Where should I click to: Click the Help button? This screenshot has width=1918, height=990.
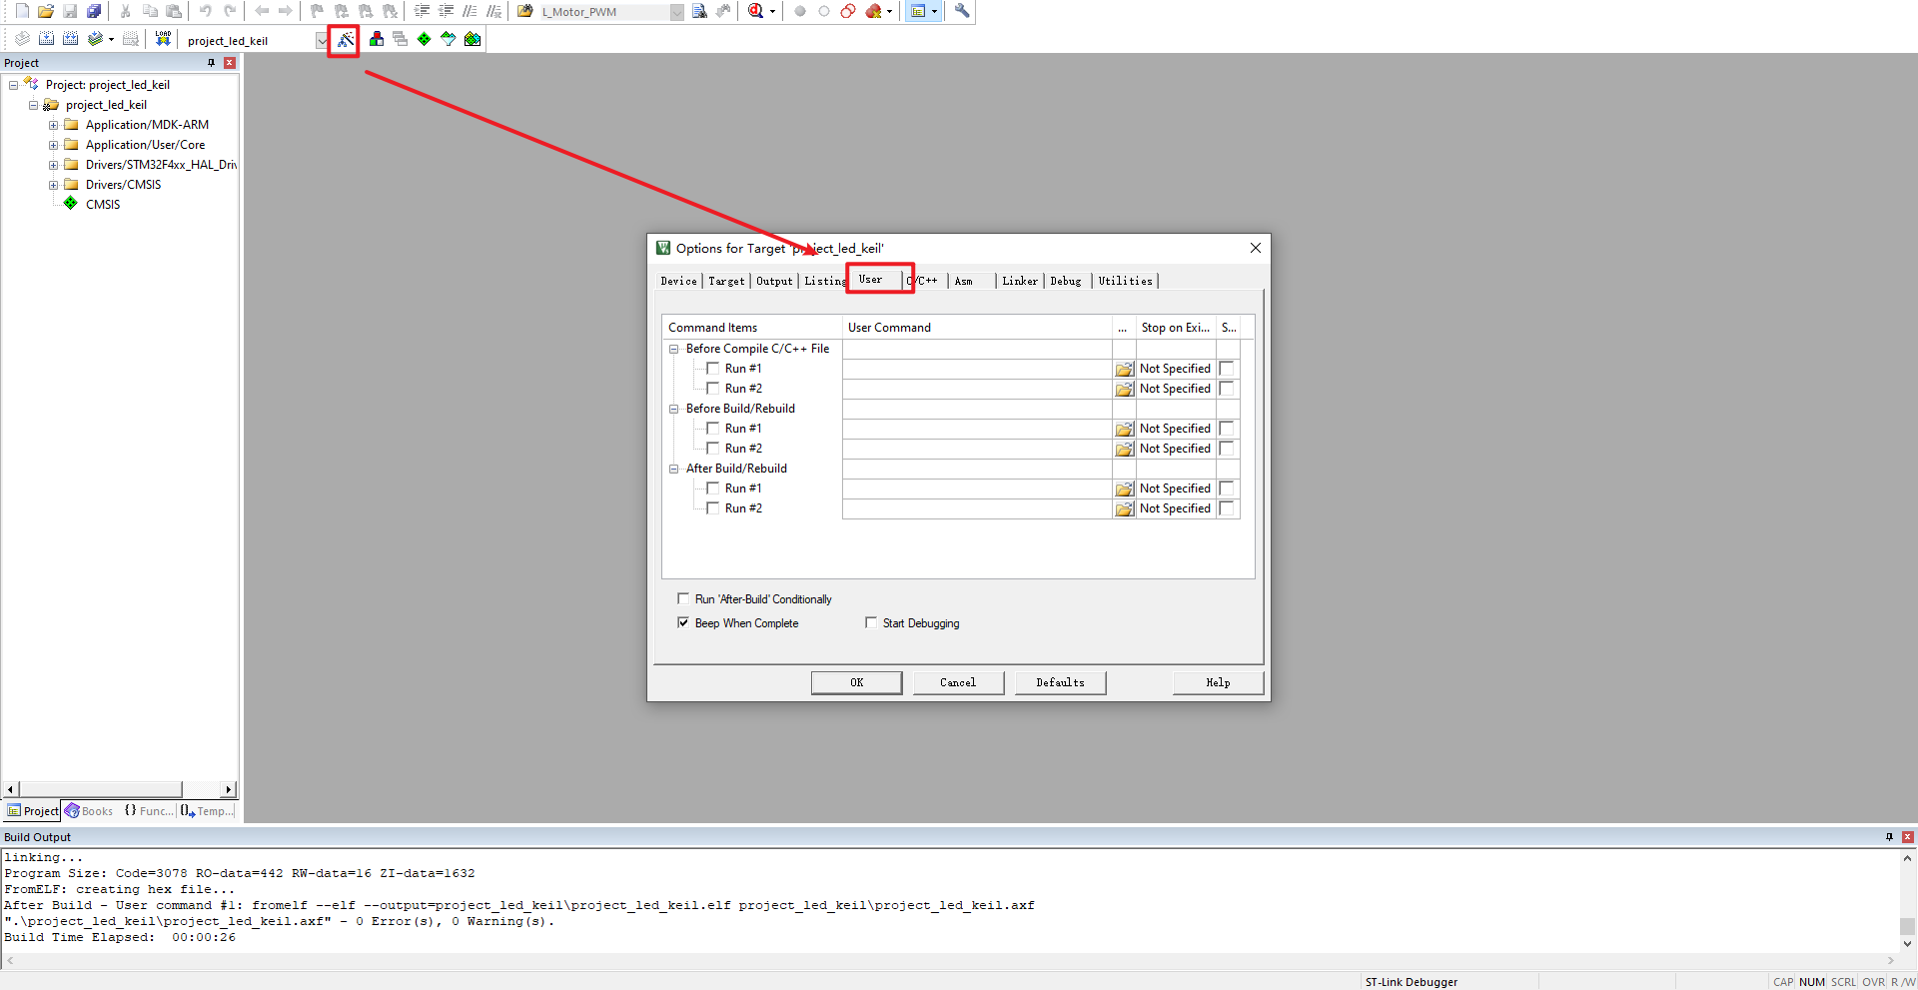tap(1218, 682)
